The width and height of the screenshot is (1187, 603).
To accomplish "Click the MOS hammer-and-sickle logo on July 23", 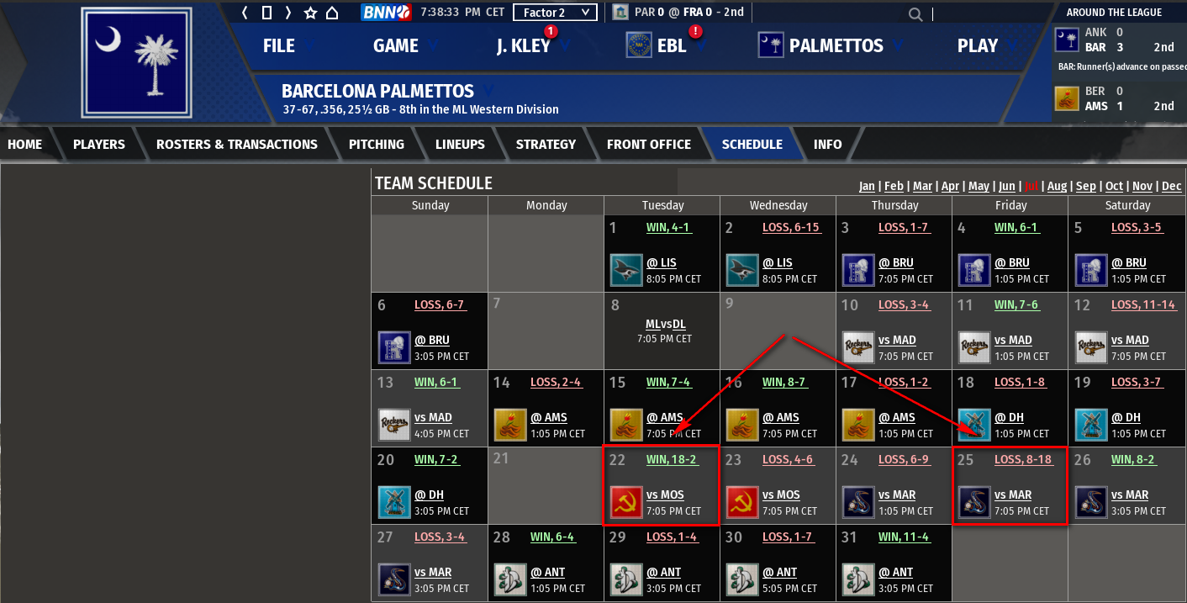I will [741, 503].
